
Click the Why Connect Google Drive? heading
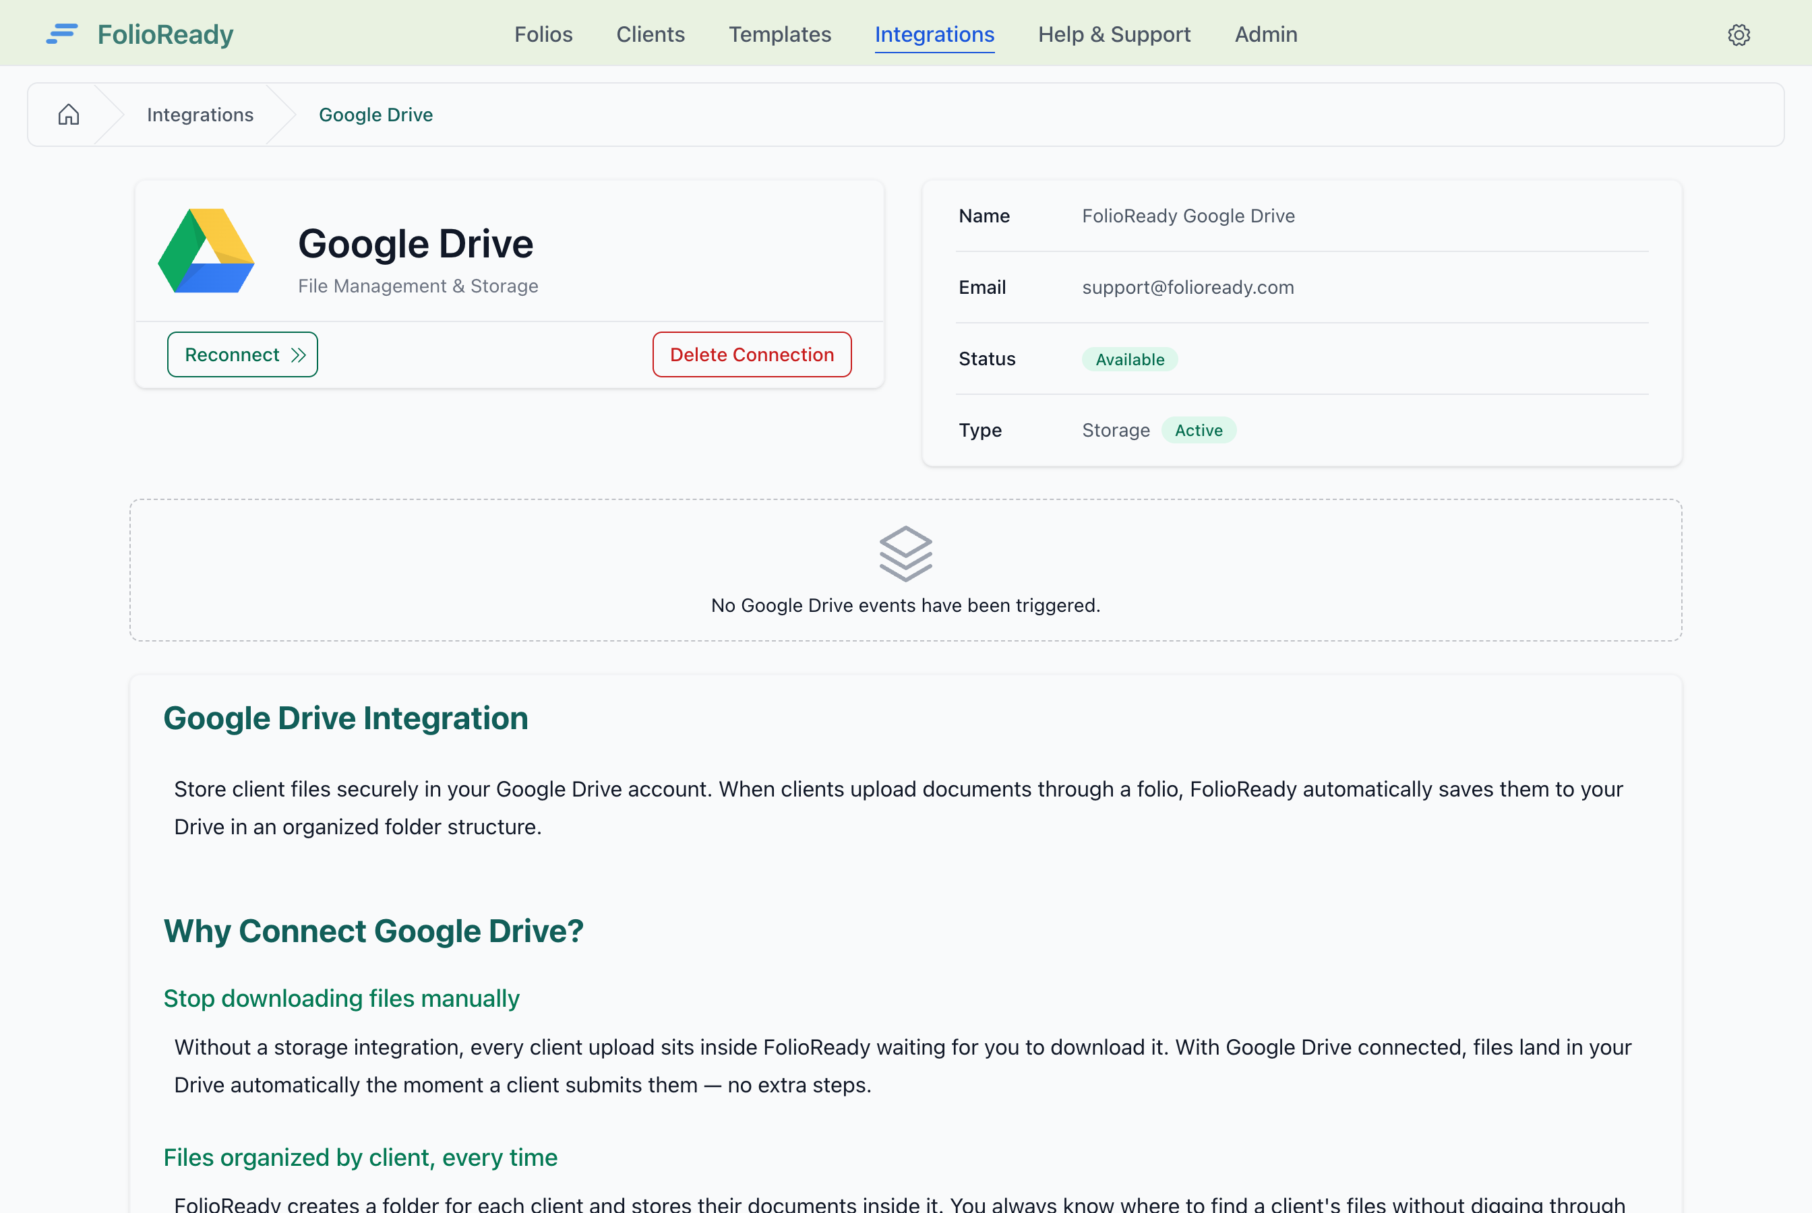pyautogui.click(x=373, y=931)
